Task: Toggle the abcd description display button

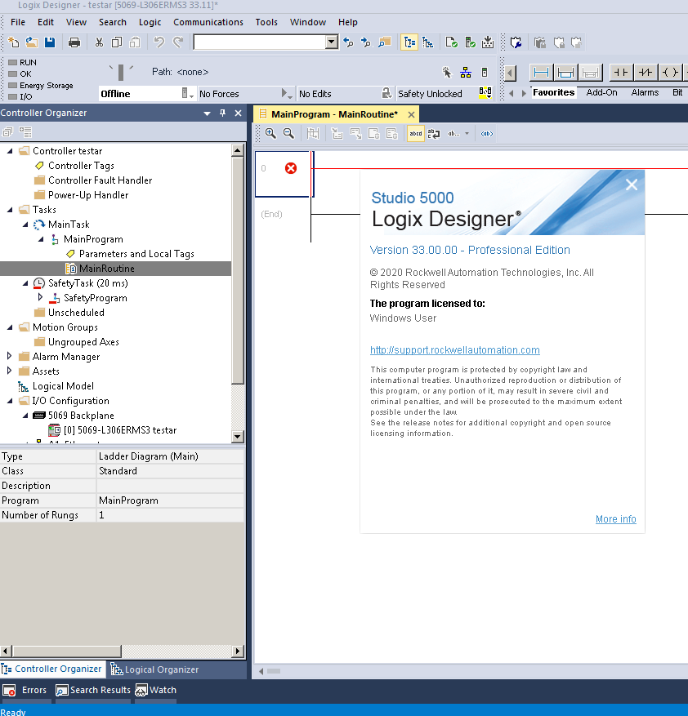Action: [x=416, y=134]
